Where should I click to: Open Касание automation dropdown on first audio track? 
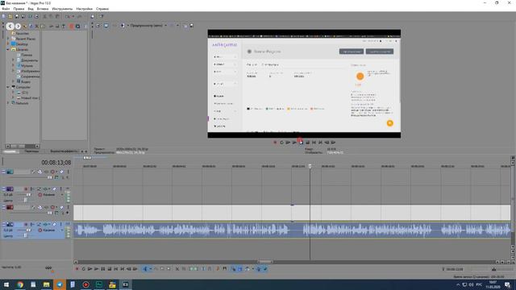click(x=62, y=195)
